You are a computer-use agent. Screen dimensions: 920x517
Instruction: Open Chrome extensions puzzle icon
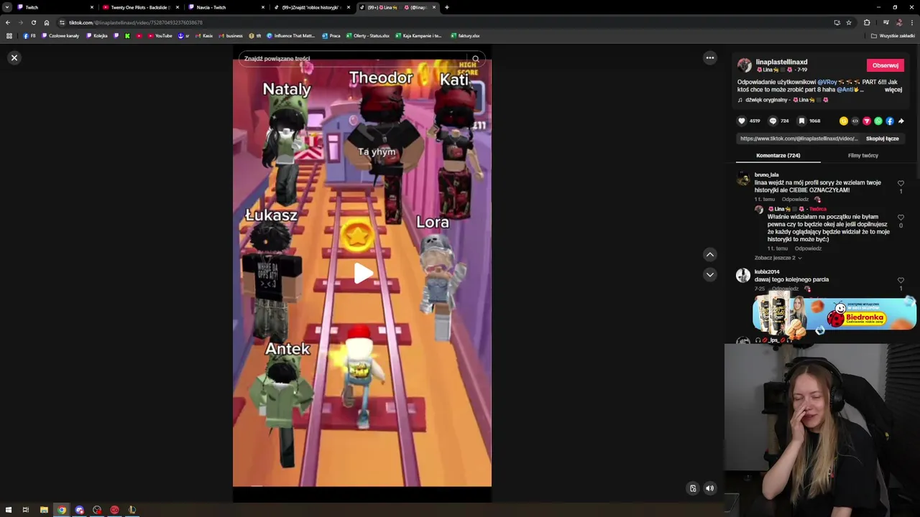coord(867,22)
